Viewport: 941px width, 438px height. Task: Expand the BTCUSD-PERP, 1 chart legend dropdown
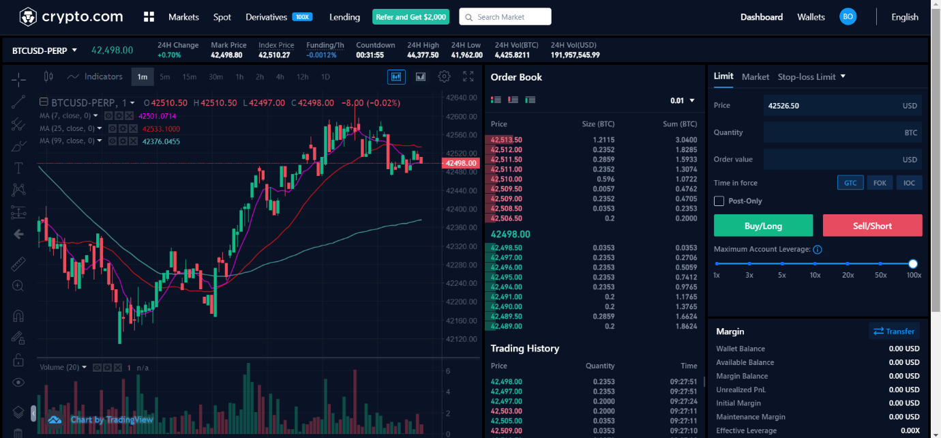pos(132,103)
